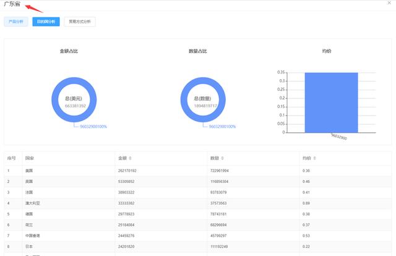Click the blue bar in 均价 chart

click(x=331, y=102)
